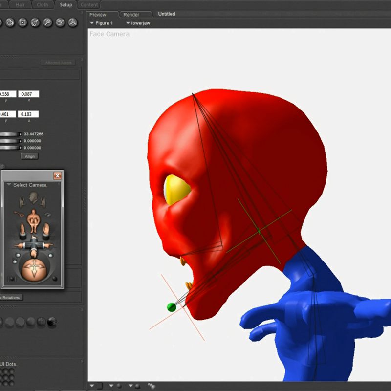Switch to Face Camera head icon
This screenshot has width=391, height=391.
tap(33, 197)
